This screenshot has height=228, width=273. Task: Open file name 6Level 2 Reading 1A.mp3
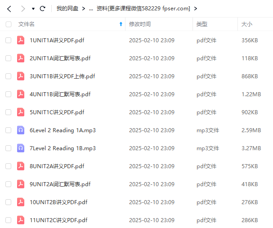coord(63,130)
